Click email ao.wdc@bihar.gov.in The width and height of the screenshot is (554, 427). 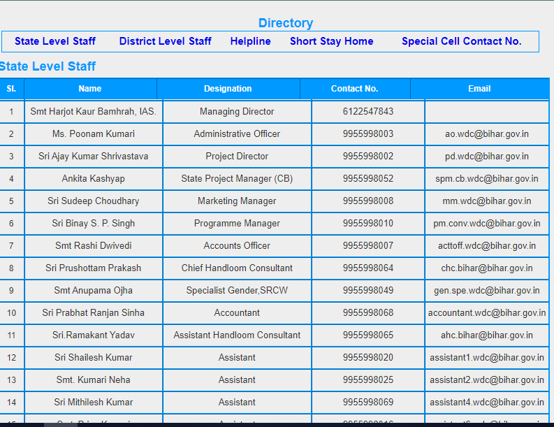point(487,134)
